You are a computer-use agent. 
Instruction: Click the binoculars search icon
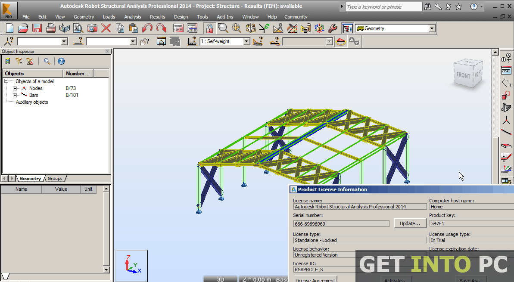(428, 6)
